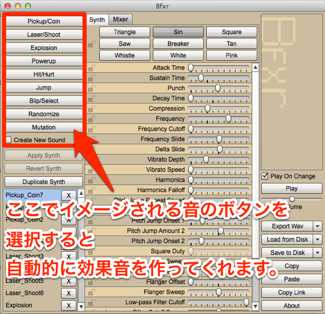Toggle the Frequency Cutoff lock icon
The height and width of the screenshot is (314, 325).
[x=92, y=129]
